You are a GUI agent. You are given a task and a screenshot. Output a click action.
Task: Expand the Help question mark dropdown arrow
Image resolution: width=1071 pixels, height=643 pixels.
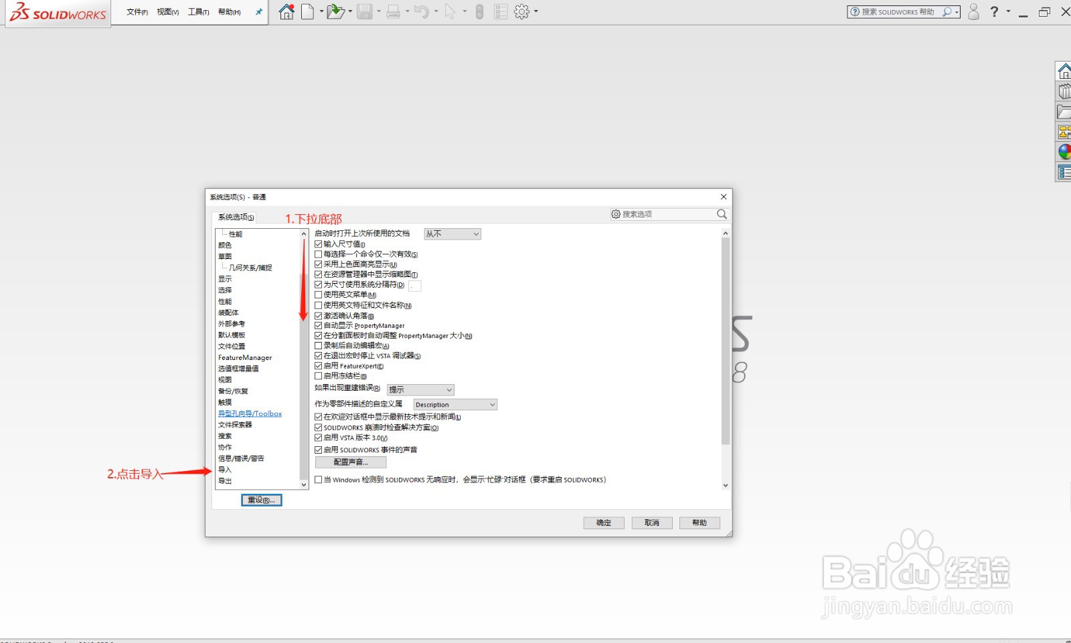click(1008, 11)
